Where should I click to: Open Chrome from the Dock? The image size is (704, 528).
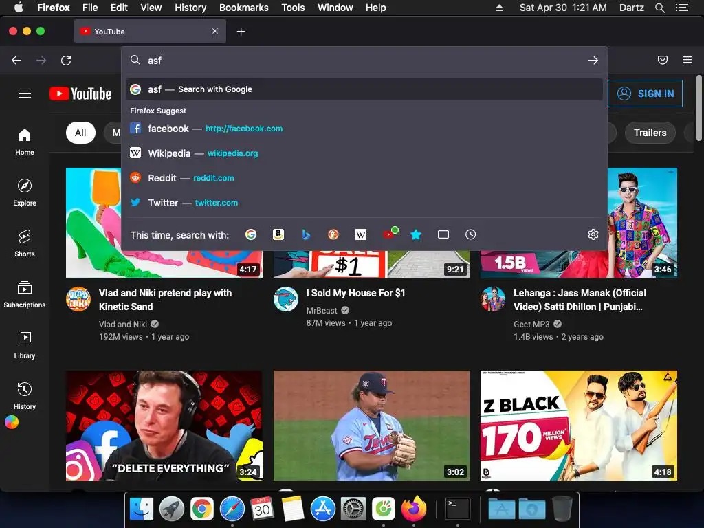[201, 509]
